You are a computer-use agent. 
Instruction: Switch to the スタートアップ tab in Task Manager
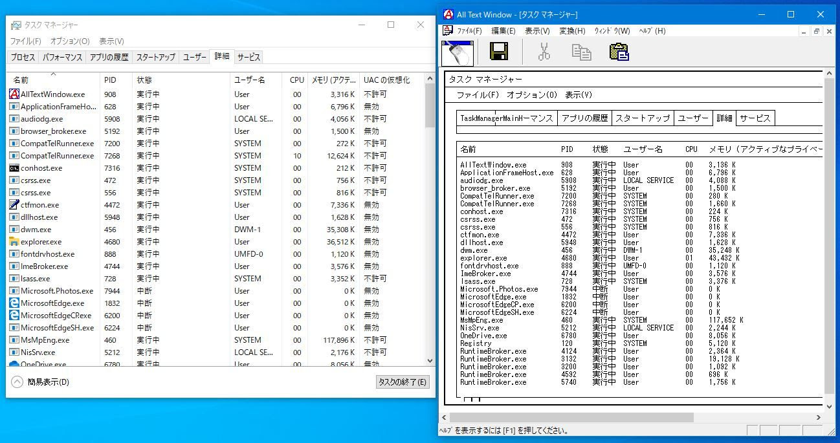click(155, 57)
